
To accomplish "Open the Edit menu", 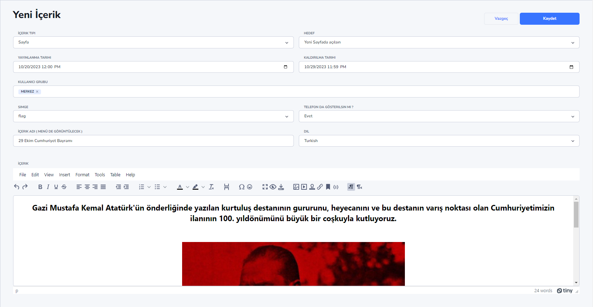I will pos(35,175).
